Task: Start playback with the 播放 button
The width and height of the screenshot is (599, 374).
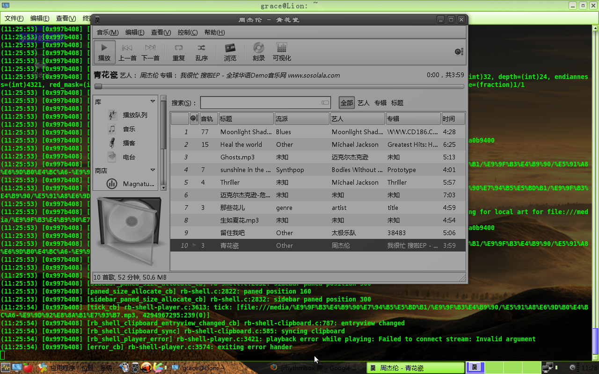Action: pyautogui.click(x=104, y=52)
